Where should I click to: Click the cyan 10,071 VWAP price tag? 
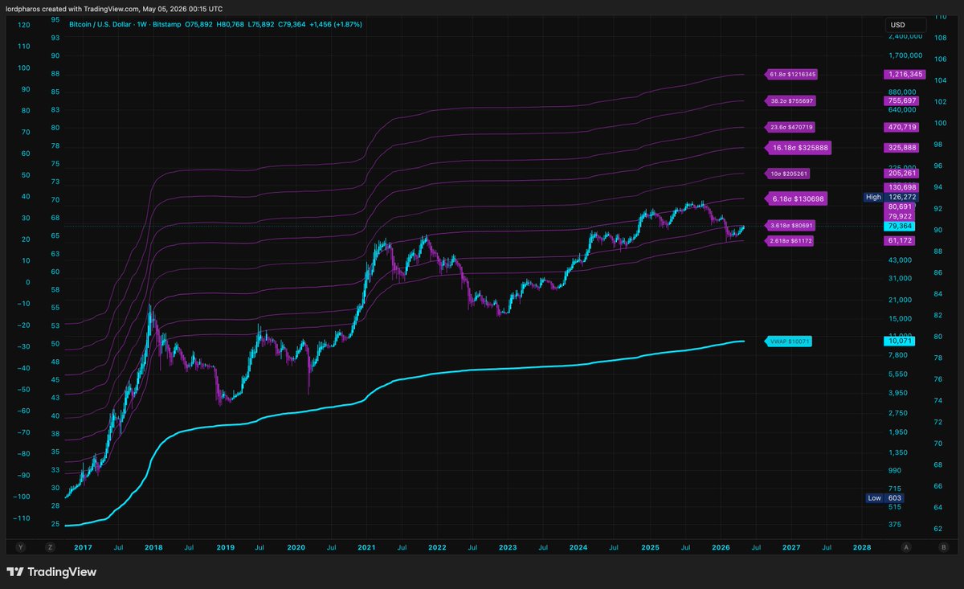(899, 342)
